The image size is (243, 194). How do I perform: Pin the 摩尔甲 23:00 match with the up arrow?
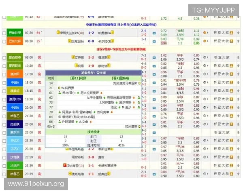238,132
